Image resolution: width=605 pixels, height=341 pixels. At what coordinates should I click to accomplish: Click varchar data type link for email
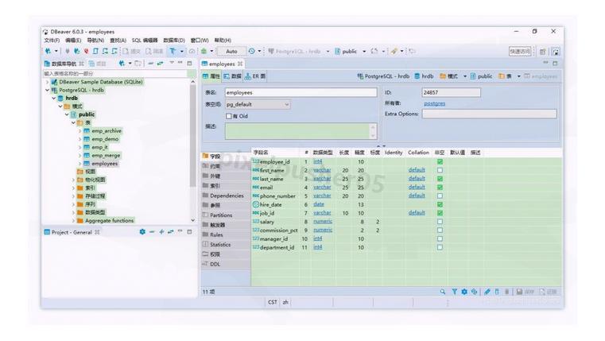click(x=322, y=188)
